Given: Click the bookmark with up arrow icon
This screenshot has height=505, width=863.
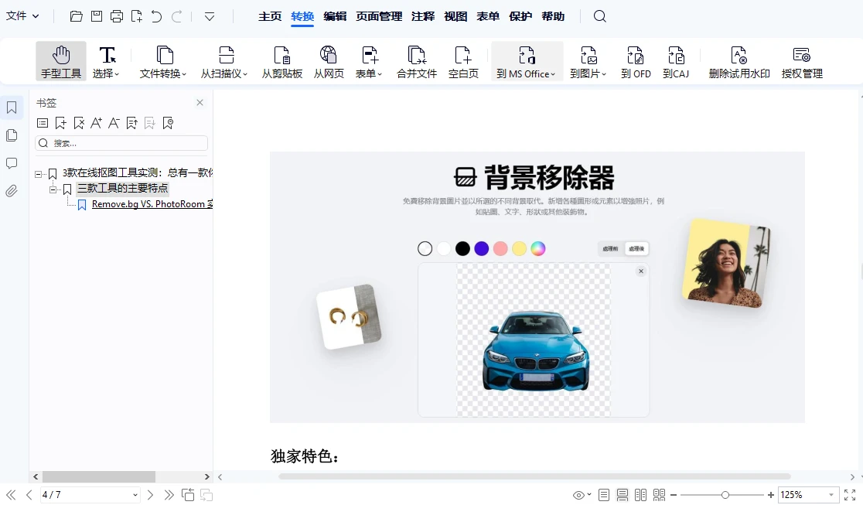Looking at the screenshot, I should coord(131,124).
